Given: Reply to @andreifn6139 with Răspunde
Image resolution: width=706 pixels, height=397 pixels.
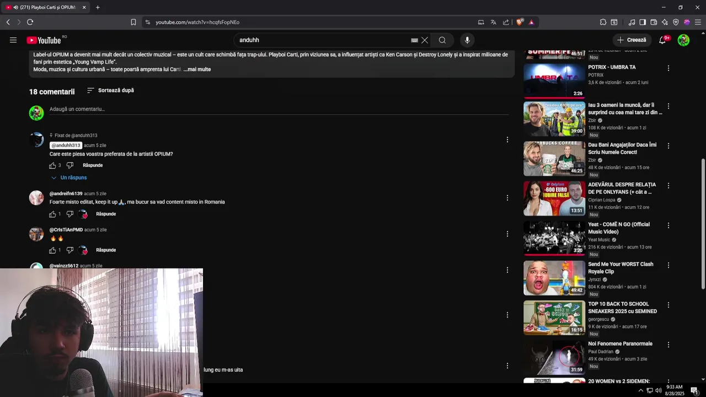Looking at the screenshot, I should click(106, 214).
